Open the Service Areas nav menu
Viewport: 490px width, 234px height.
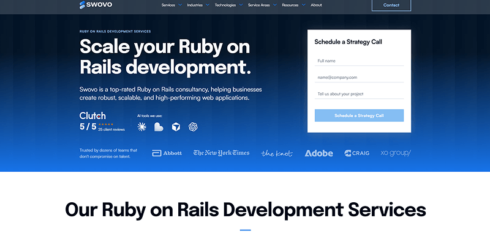point(258,5)
